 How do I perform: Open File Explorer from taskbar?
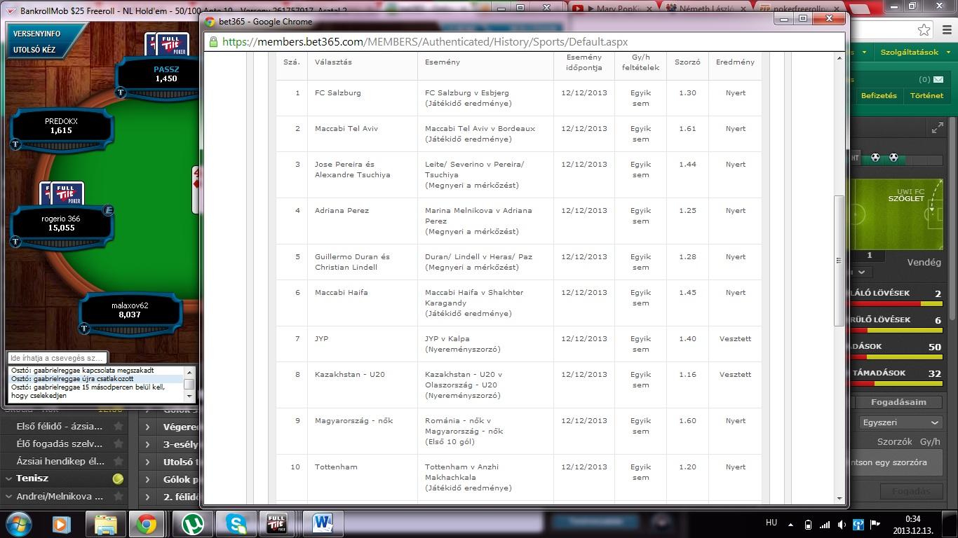(x=105, y=524)
